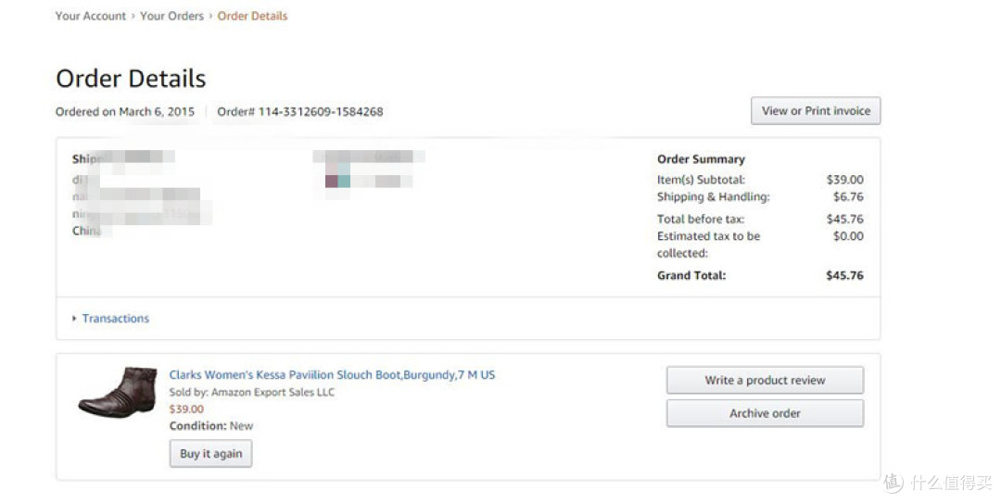
Task: Click Write a product review
Action: [765, 380]
